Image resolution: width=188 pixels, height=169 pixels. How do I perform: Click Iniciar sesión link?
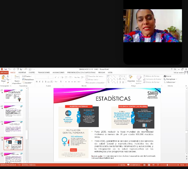coord(179,72)
